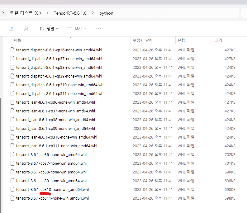Select tensorrt_dispatch-8.6.1-cp311-none-win_amd64.whl
The width and height of the screenshot is (247, 213).
pos(60,94)
